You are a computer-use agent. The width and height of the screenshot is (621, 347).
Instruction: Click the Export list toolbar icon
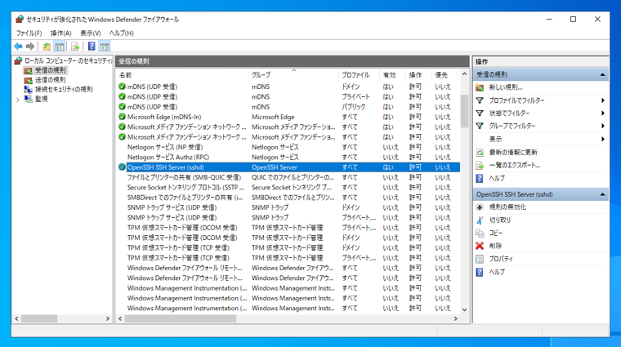(75, 47)
